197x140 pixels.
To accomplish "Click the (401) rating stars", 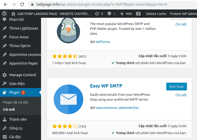I will click(65, 56).
